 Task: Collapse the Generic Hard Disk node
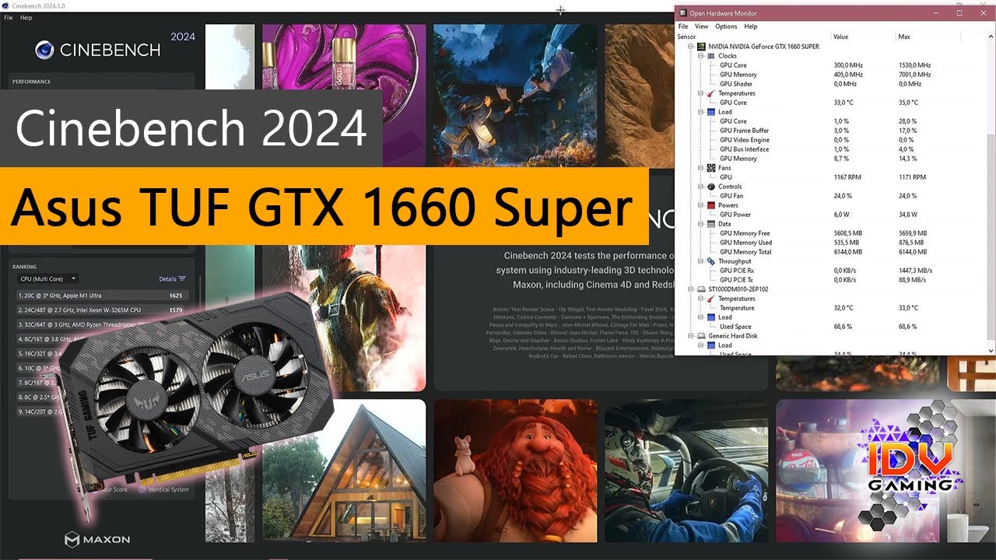point(691,336)
